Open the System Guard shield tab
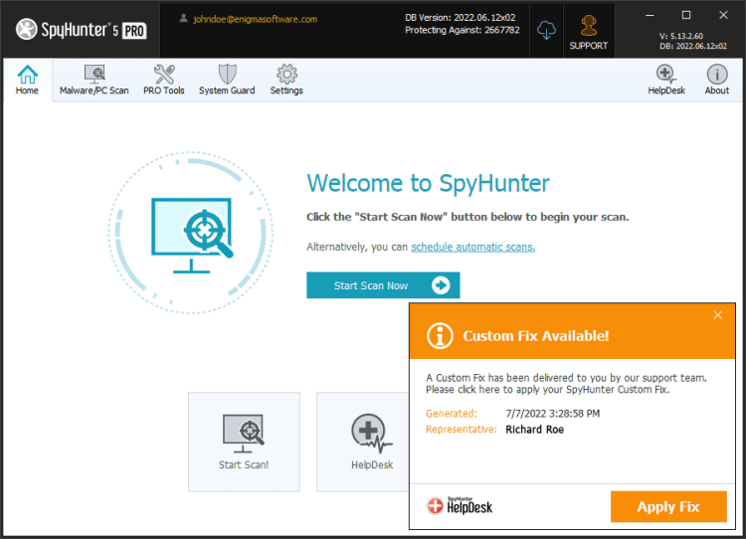 [227, 80]
